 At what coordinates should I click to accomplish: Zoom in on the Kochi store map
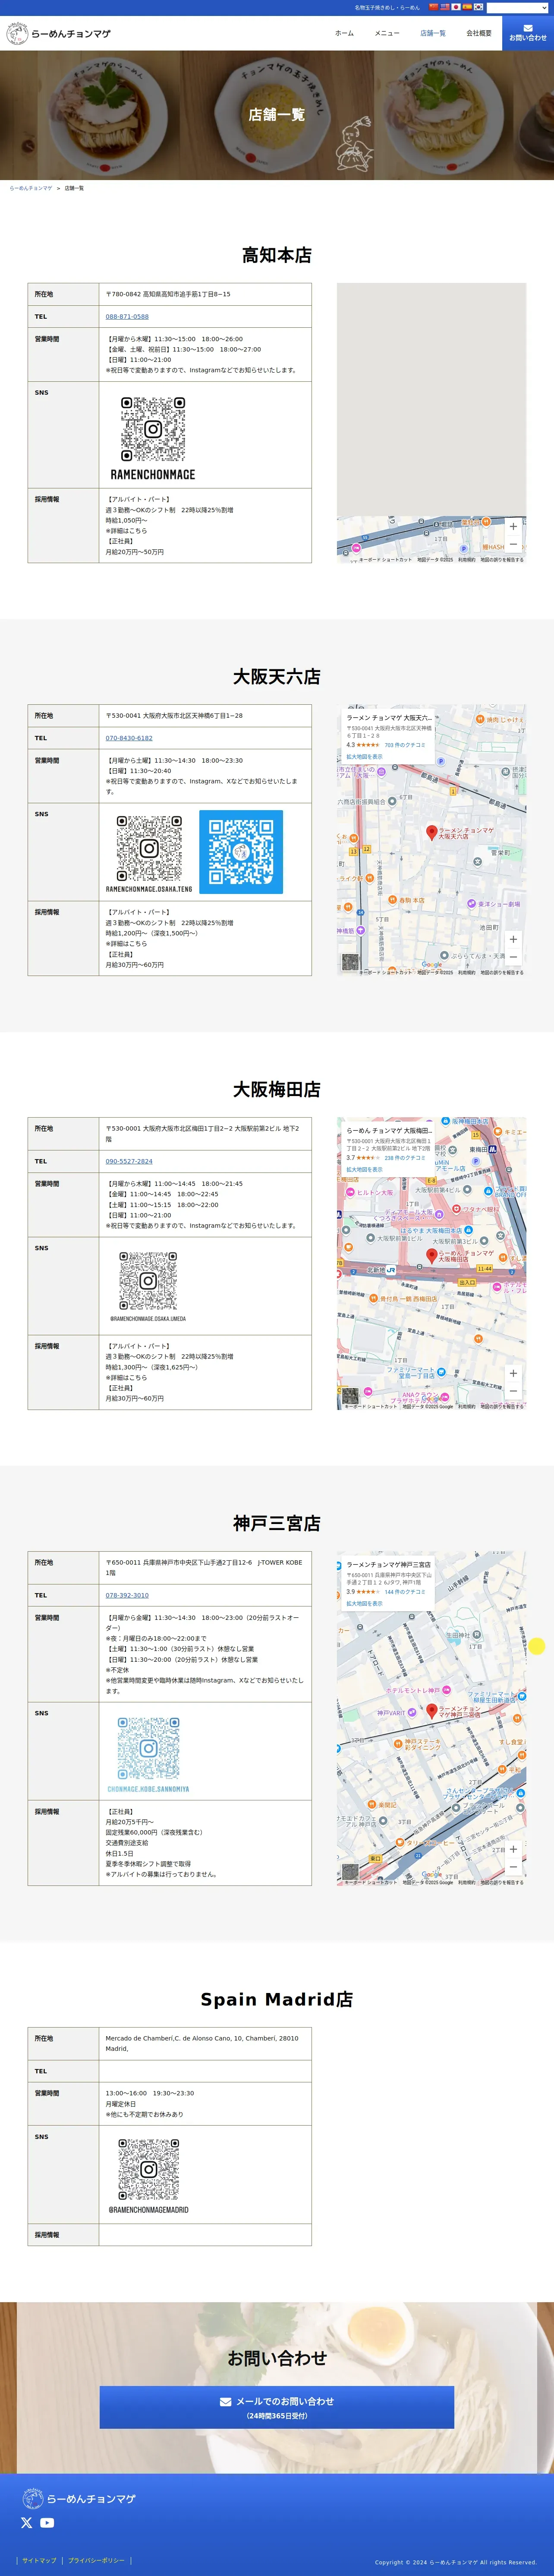point(513,526)
